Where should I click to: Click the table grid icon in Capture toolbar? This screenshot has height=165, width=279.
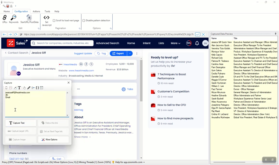point(42,88)
